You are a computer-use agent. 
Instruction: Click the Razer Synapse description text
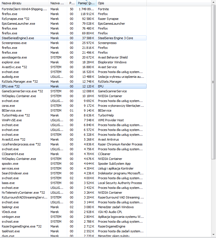click(x=108, y=19)
